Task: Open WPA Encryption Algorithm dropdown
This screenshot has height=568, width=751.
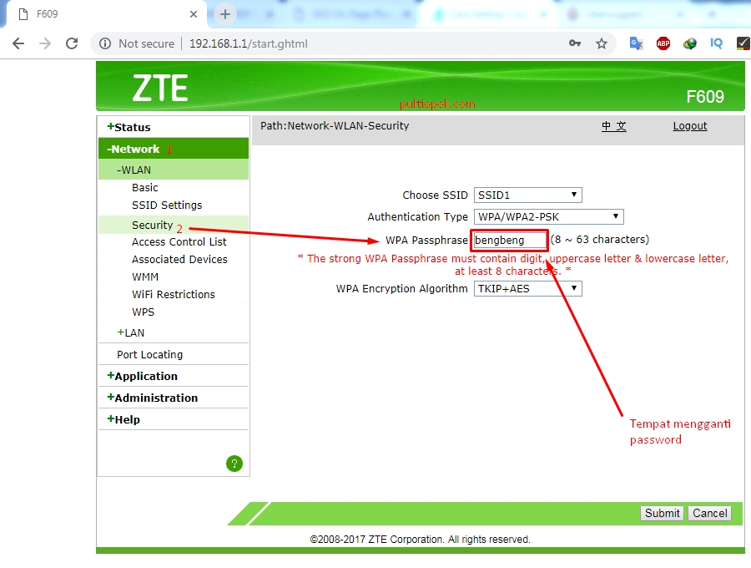Action: (528, 288)
